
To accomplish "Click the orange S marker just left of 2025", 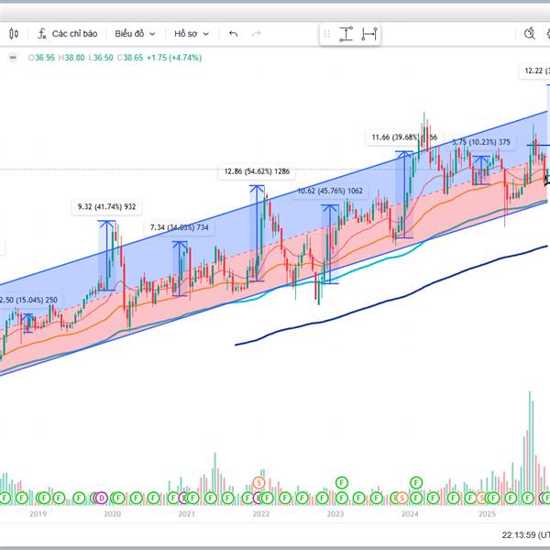I will pos(482,498).
